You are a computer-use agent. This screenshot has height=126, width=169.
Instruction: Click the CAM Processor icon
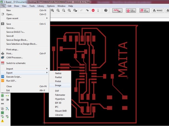2,57
